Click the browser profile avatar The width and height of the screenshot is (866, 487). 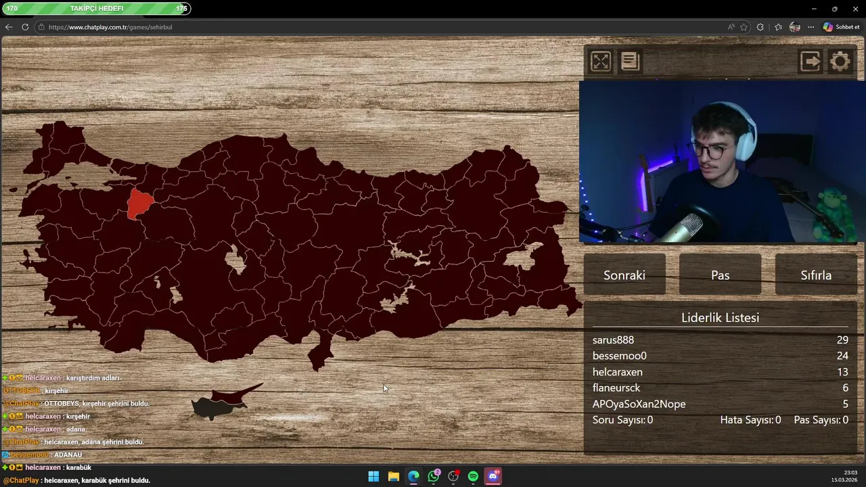[x=795, y=27]
